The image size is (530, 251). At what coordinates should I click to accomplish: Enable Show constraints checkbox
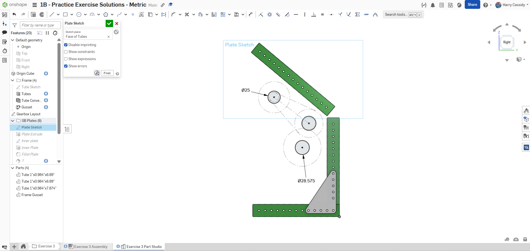pyautogui.click(x=66, y=52)
